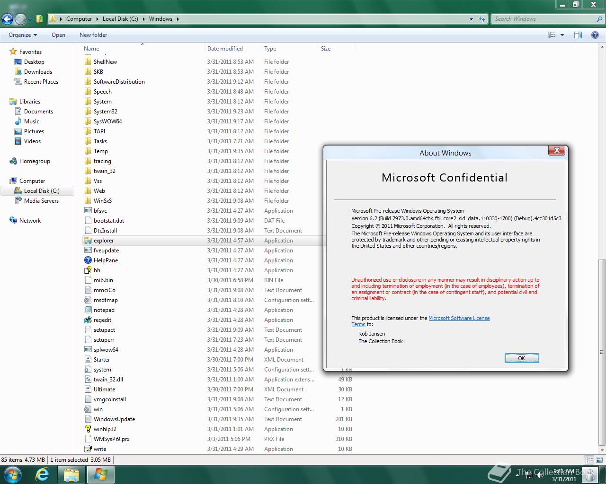Viewport: 606px width, 484px height.
Task: Click the vertical scrollbar in file list
Action: pos(602,352)
